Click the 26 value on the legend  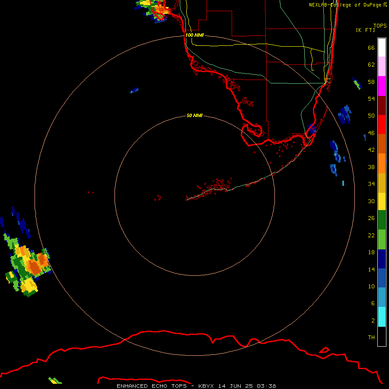pyautogui.click(x=371, y=218)
